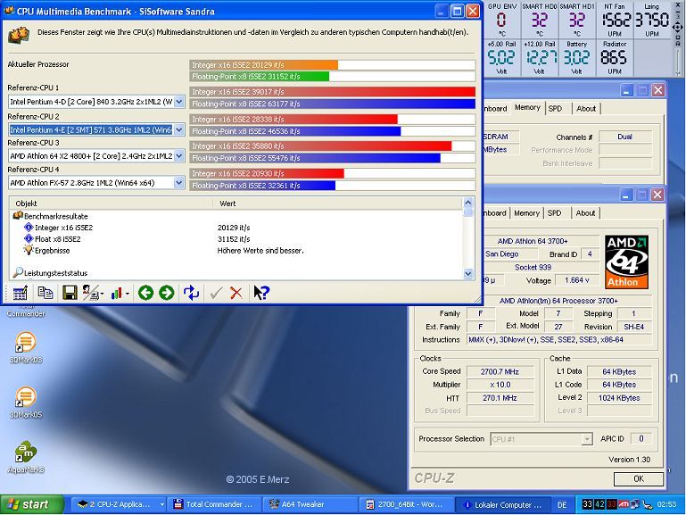Switch to A64 Tweaker taskbar button
The image size is (686, 515).
(x=310, y=504)
